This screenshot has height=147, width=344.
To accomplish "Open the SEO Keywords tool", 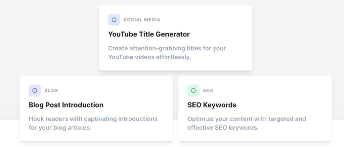I will pos(212,105).
